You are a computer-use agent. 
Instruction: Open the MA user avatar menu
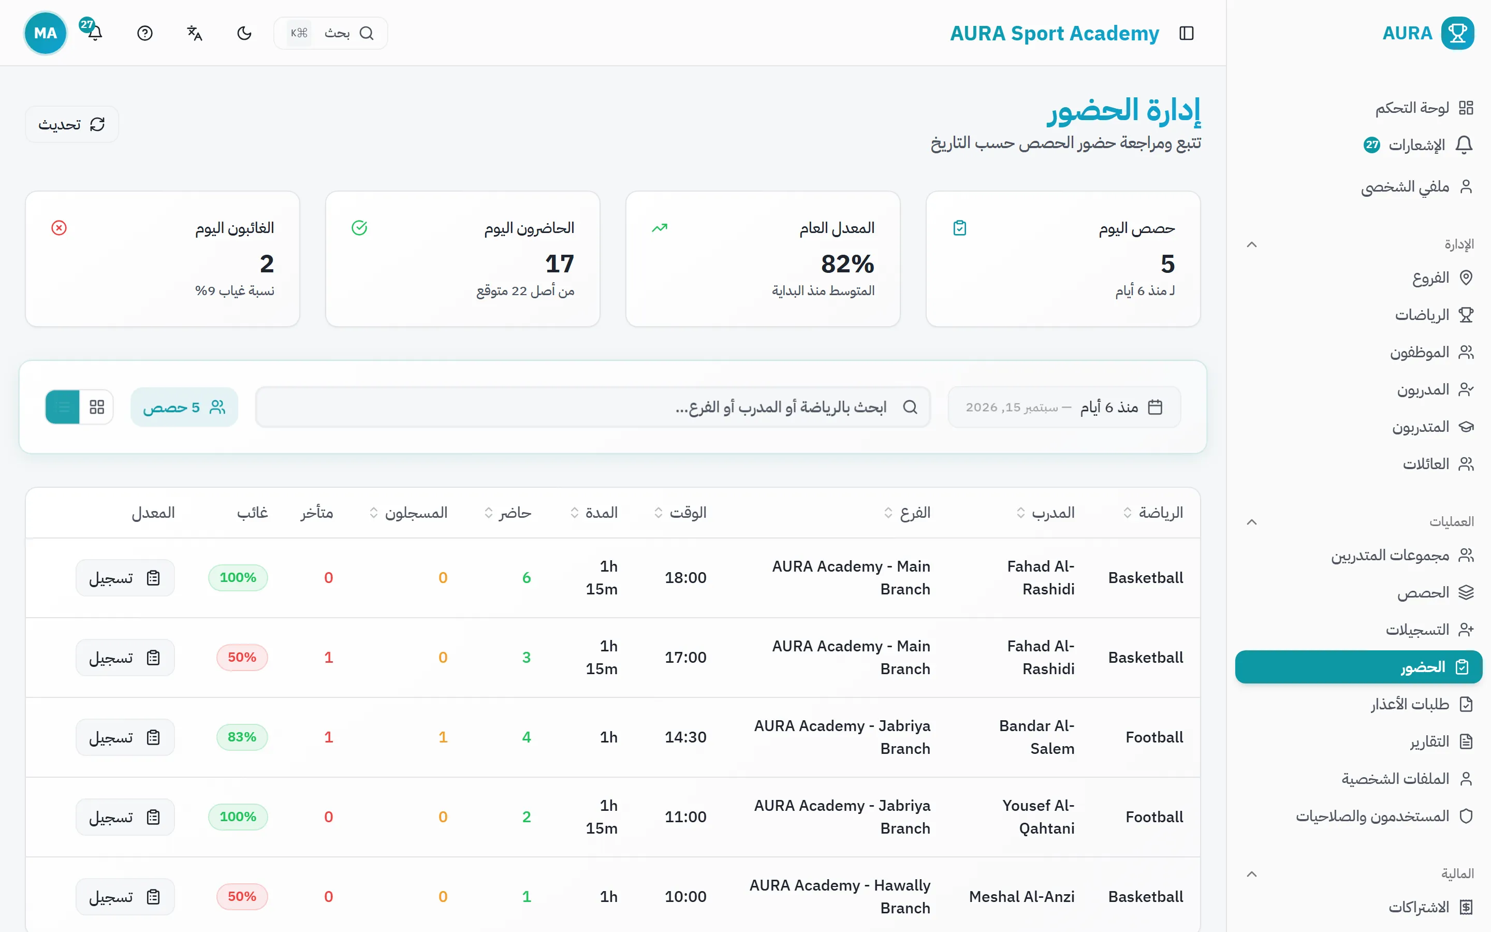45,33
